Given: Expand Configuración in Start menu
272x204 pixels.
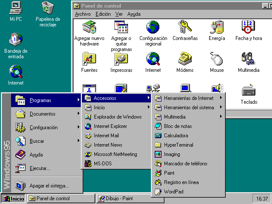Looking at the screenshot, I should click(x=46, y=127).
